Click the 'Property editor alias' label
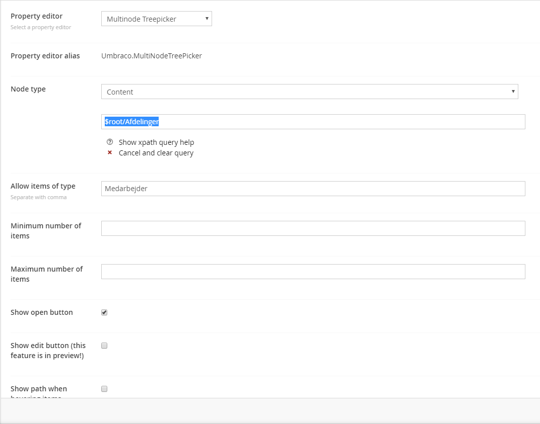Viewport: 540px width, 424px height. pyautogui.click(x=45, y=56)
